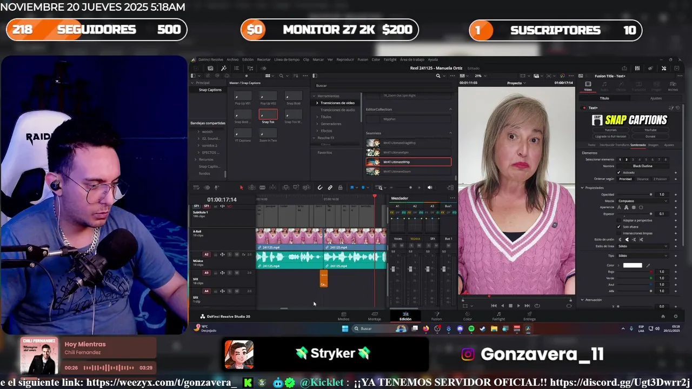Click the Donate button in Snap Captions
Image resolution: width=692 pixels, height=389 pixels.
pyautogui.click(x=650, y=137)
